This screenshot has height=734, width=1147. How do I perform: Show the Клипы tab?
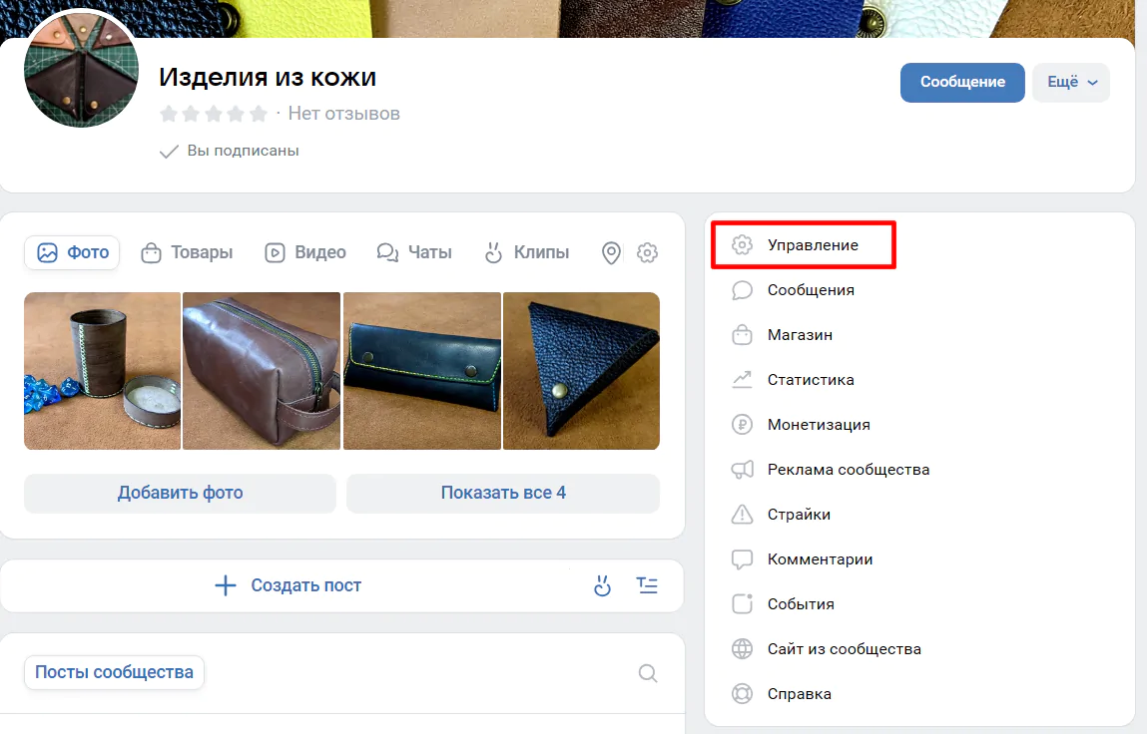tap(527, 252)
